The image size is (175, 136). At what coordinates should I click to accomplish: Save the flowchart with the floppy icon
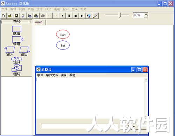pyautogui.click(x=16, y=16)
